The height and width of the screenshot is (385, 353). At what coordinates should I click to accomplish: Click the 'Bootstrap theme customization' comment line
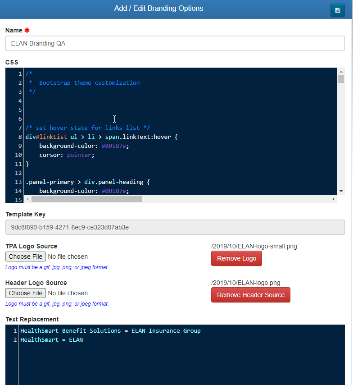pyautogui.click(x=89, y=82)
